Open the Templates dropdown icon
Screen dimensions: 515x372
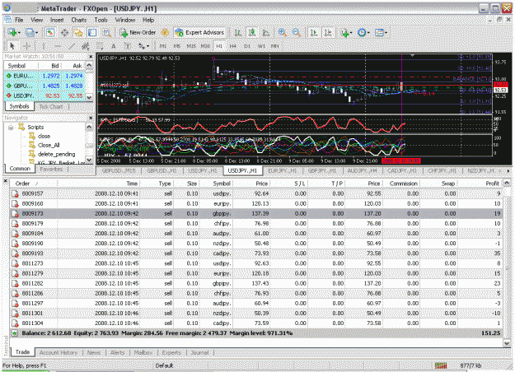381,32
